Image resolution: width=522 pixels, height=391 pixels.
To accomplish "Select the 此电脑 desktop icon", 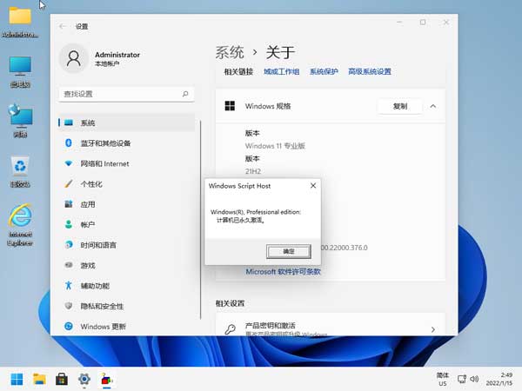I will [x=20, y=72].
